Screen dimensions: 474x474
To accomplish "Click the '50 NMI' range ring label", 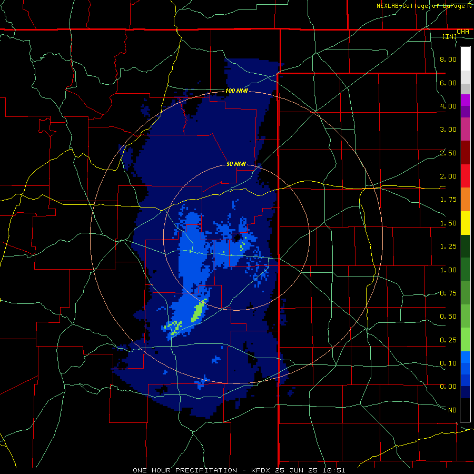I will click(236, 164).
